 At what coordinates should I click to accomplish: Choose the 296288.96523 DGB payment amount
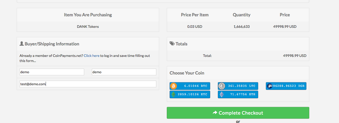[289, 86]
